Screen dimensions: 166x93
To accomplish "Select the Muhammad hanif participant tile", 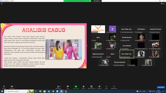I will coord(98,54).
